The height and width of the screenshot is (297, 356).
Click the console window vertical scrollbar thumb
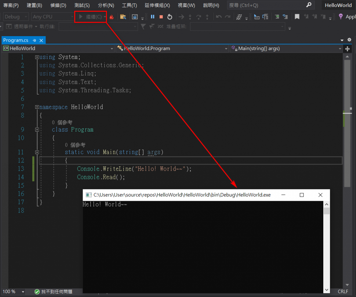pyautogui.click(x=326, y=211)
